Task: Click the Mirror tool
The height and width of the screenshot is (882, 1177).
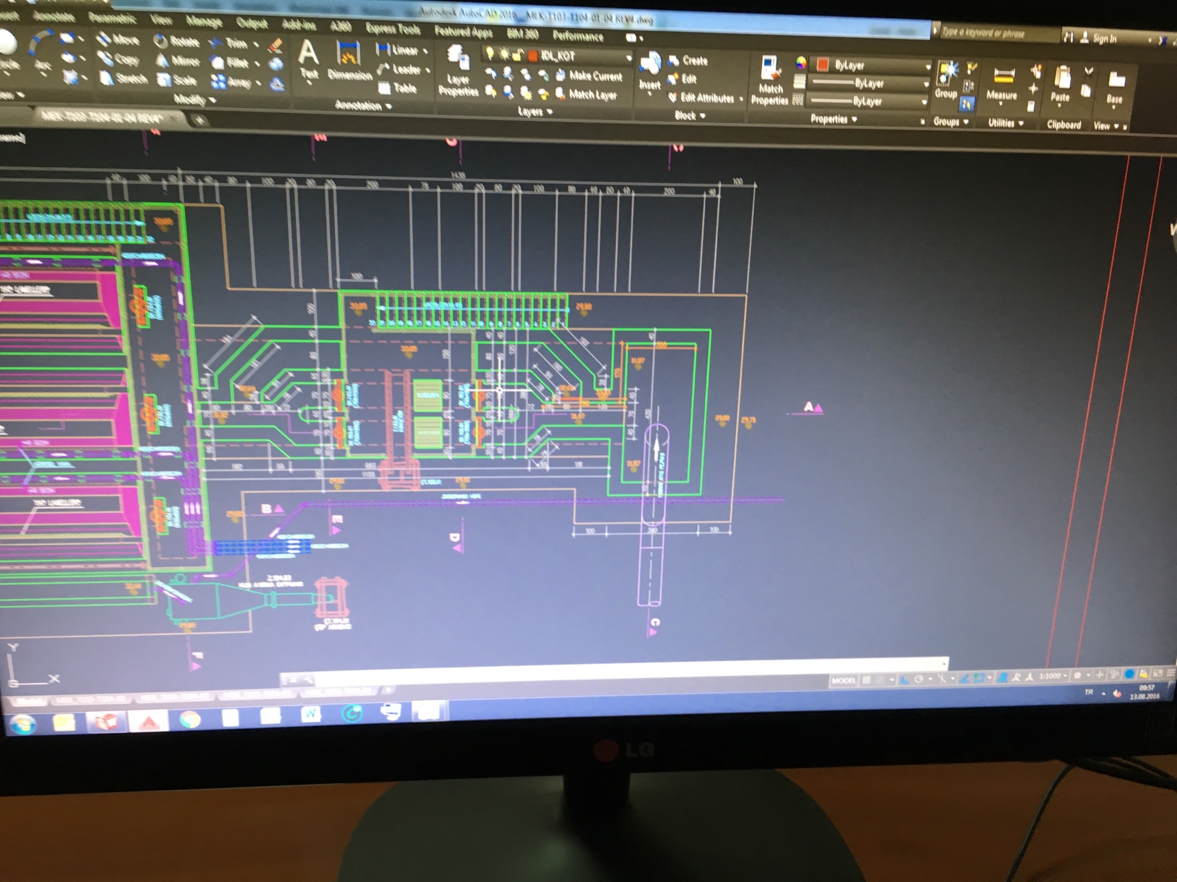Action: pos(178,61)
